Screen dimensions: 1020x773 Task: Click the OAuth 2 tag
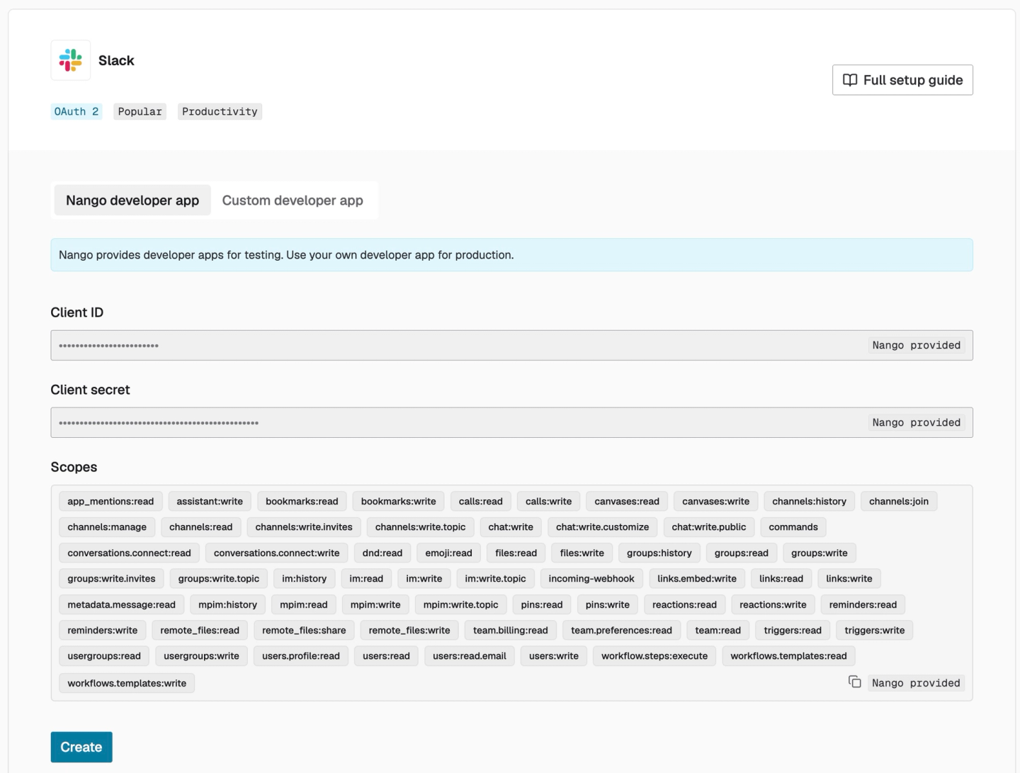[x=76, y=111]
